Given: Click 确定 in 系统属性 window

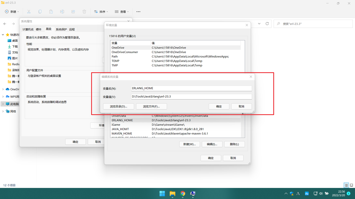Looking at the screenshot, I should click(75, 142).
